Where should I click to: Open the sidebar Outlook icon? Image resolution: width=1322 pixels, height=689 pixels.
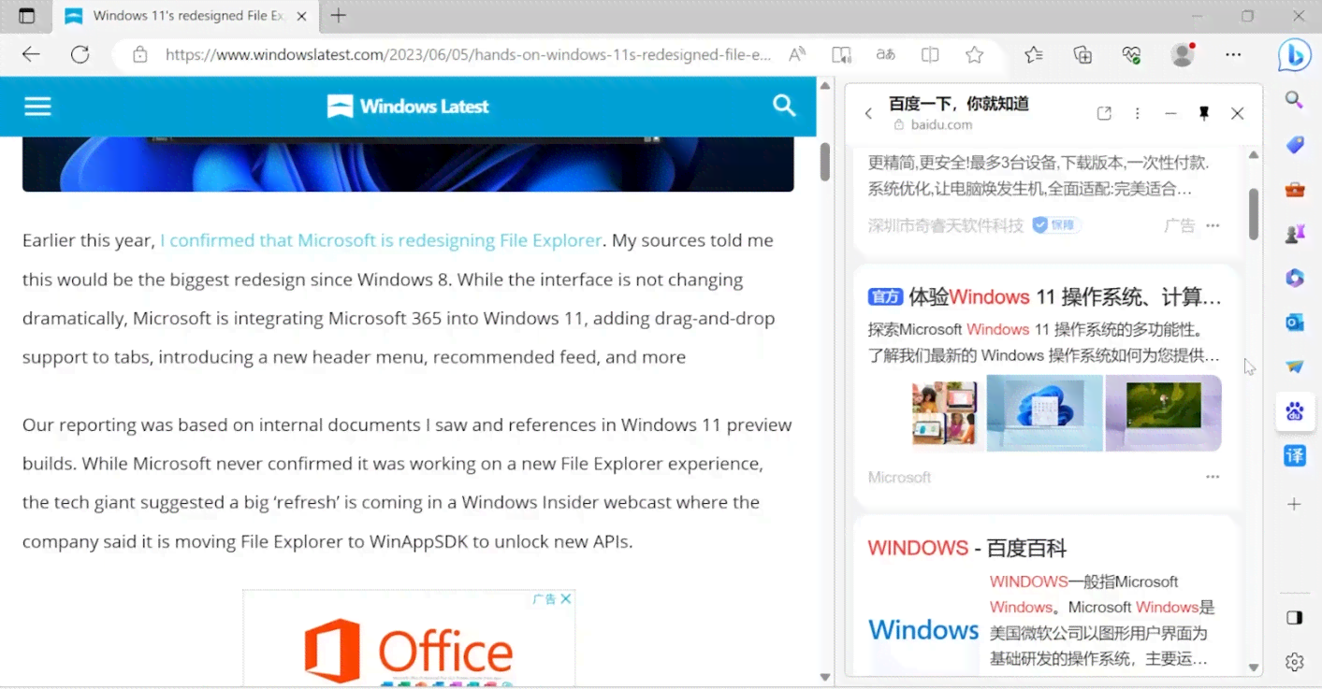pyautogui.click(x=1295, y=323)
